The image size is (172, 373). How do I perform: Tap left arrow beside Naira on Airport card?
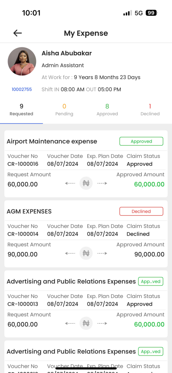click(70, 183)
